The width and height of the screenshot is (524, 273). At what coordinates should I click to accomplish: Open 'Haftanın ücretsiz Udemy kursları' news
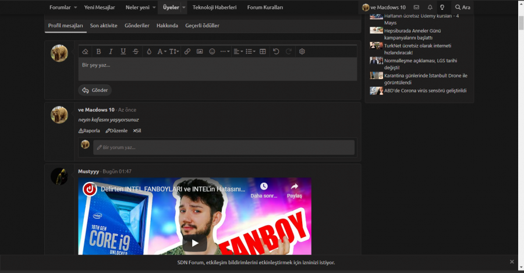click(x=422, y=19)
